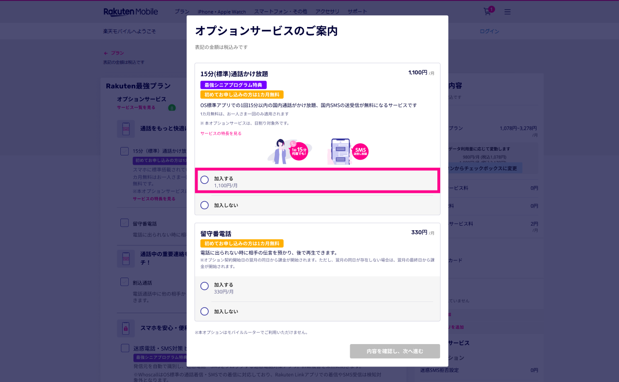Select 加入しない for 15分通話かけ放題
The height and width of the screenshot is (382, 619).
coord(205,205)
